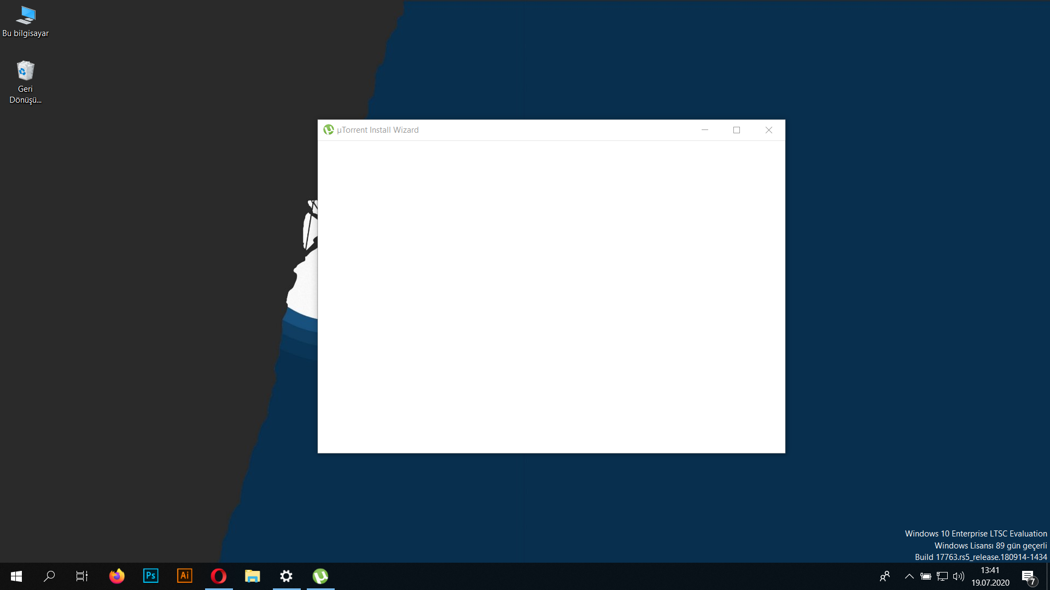
Task: Switch to Opera browser in taskbar
Action: (x=219, y=576)
